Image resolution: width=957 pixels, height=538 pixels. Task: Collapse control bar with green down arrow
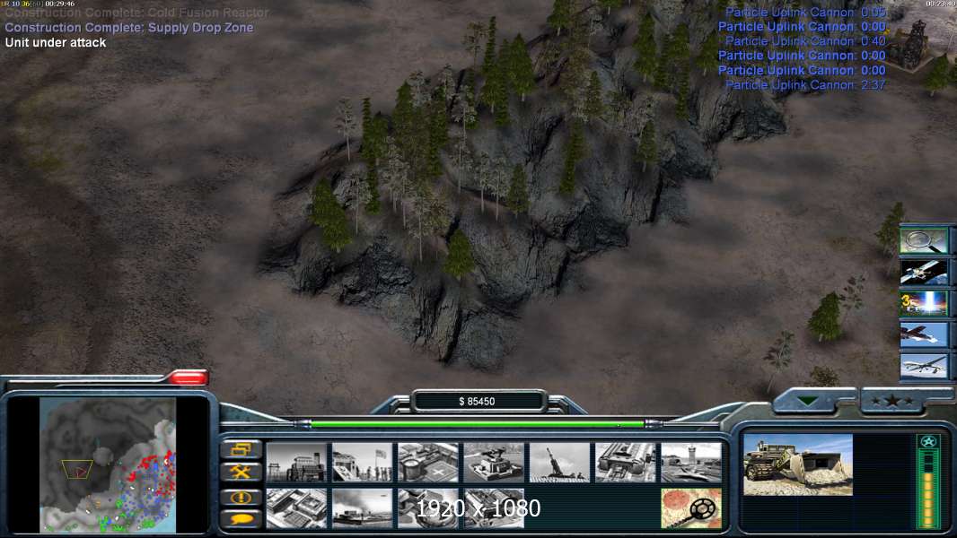[807, 401]
